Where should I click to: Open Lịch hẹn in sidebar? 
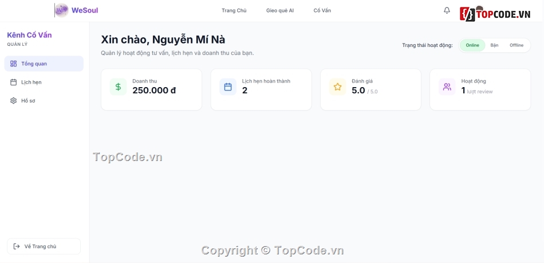click(44, 83)
